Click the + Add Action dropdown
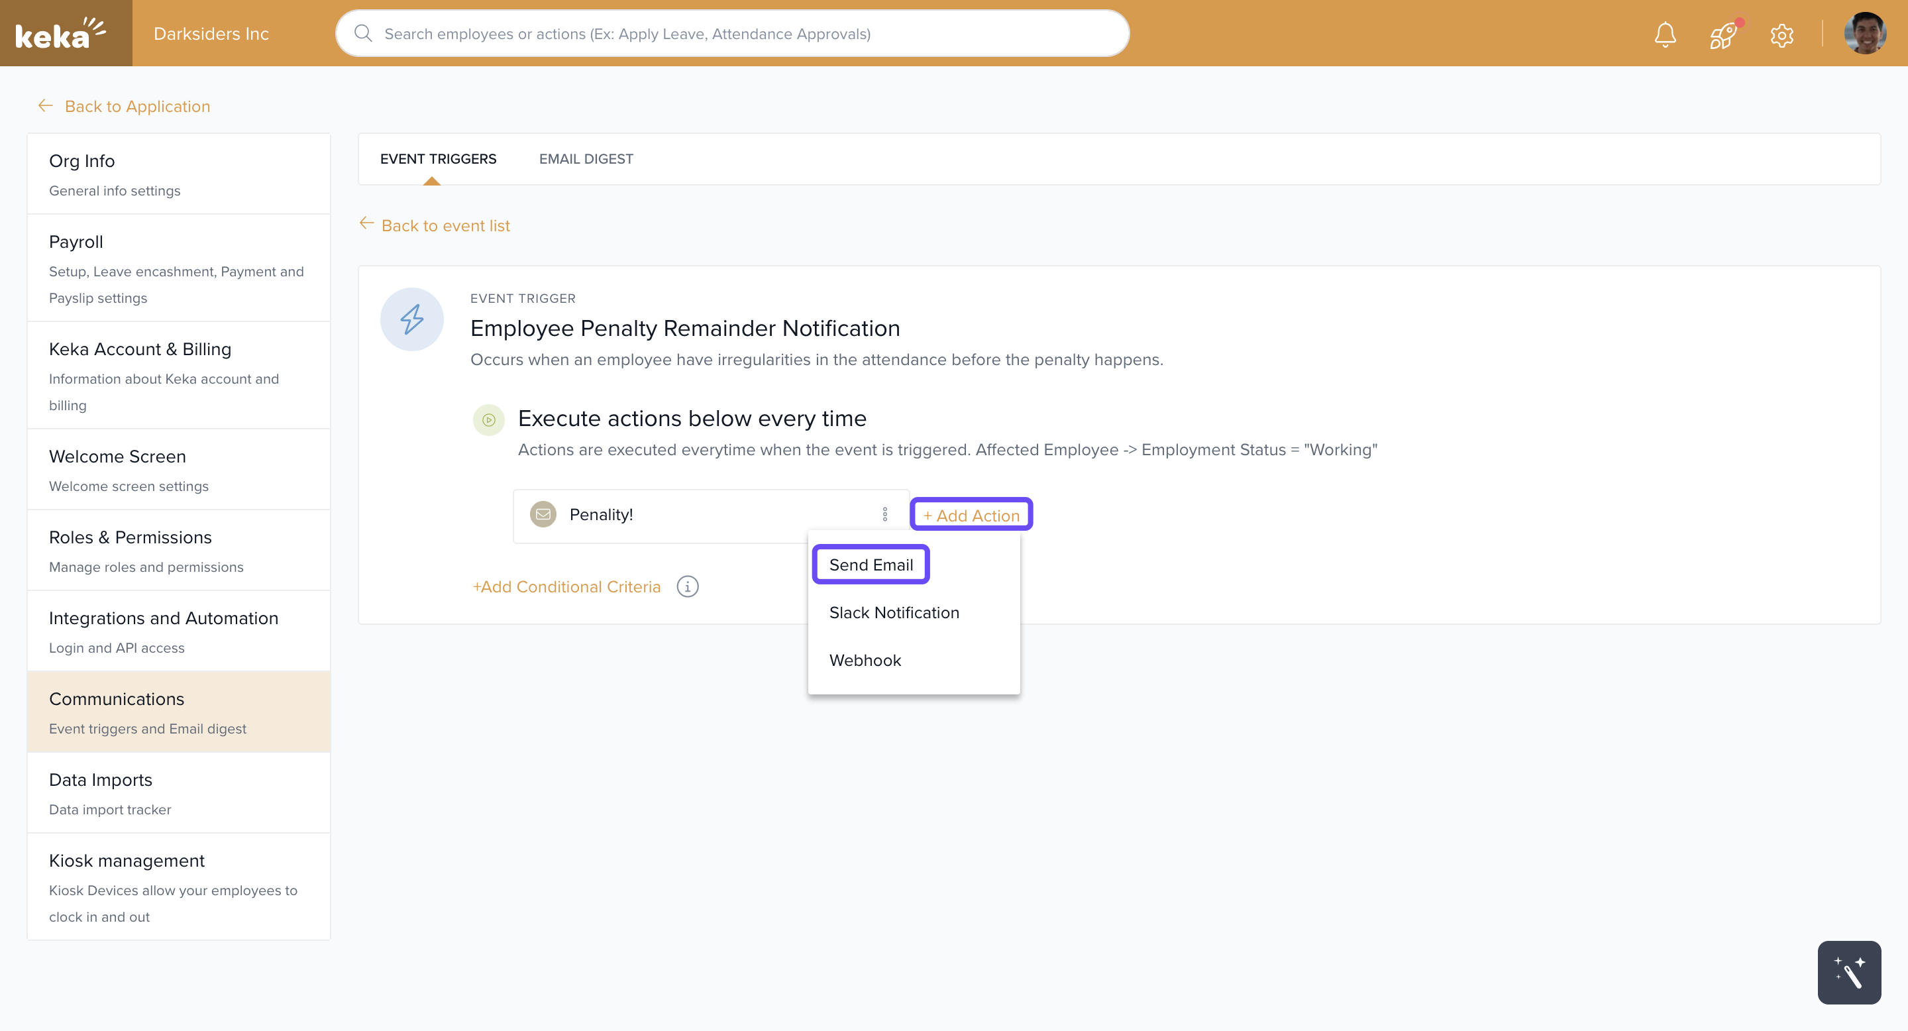 coord(971,515)
